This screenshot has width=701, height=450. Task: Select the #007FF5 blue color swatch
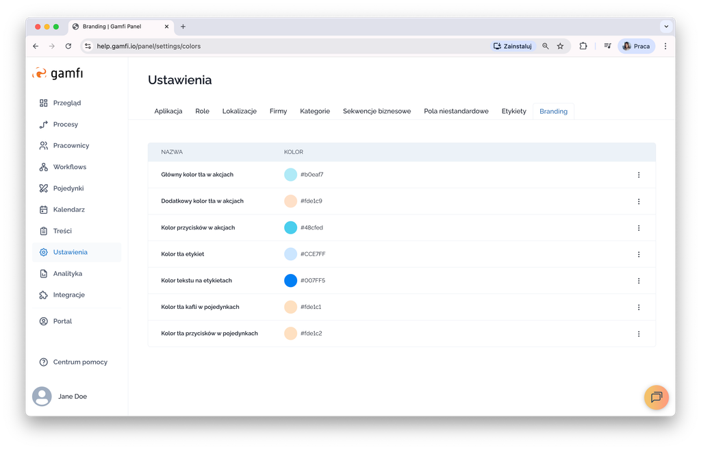click(290, 280)
